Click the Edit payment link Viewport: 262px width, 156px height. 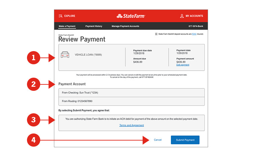tap(183, 65)
